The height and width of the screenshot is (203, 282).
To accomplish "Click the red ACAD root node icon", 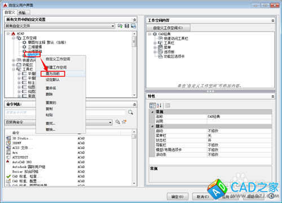I will coord(13,33).
